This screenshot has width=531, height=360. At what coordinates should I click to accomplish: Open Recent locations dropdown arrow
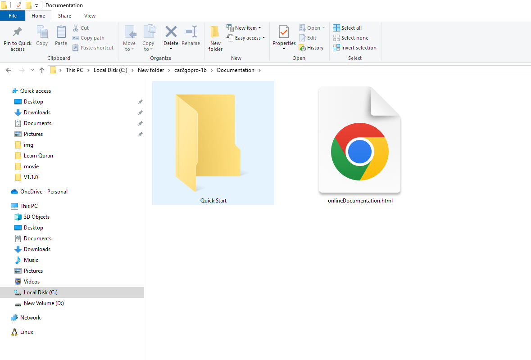click(32, 70)
